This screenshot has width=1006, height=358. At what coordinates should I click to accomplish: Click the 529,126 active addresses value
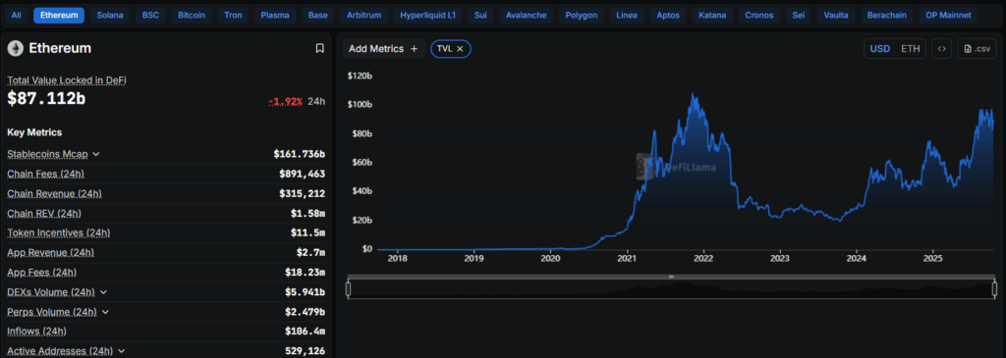pyautogui.click(x=305, y=351)
